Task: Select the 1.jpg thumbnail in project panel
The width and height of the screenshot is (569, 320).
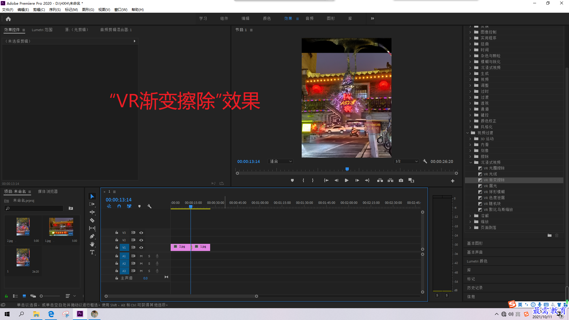Action: (x=61, y=227)
